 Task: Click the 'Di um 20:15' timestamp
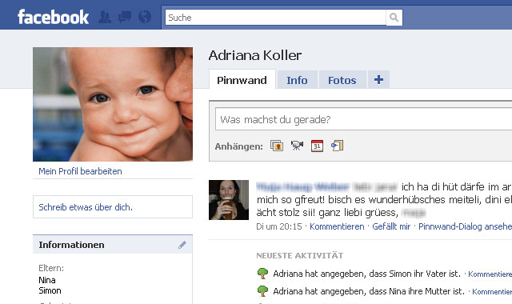(x=279, y=226)
